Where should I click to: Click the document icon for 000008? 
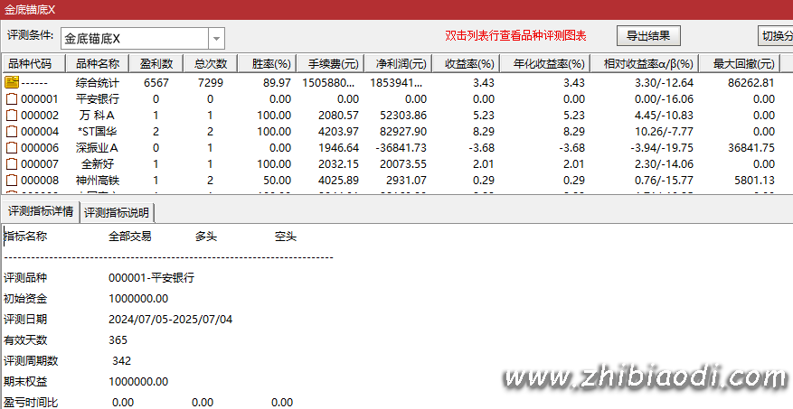pyautogui.click(x=12, y=180)
